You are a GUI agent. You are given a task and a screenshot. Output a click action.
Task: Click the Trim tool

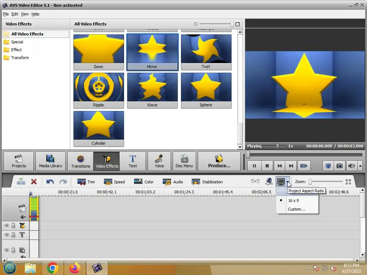pos(86,182)
